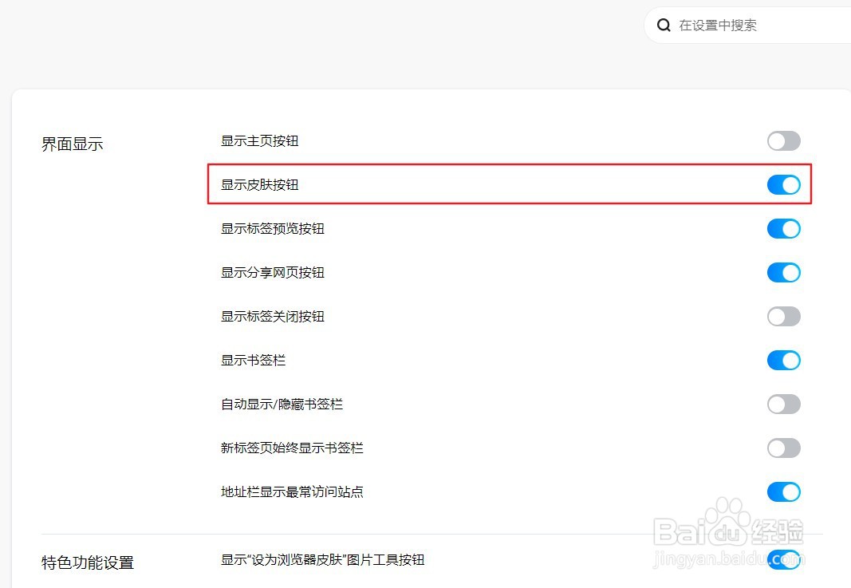Click the search magnifier icon

coord(664,26)
